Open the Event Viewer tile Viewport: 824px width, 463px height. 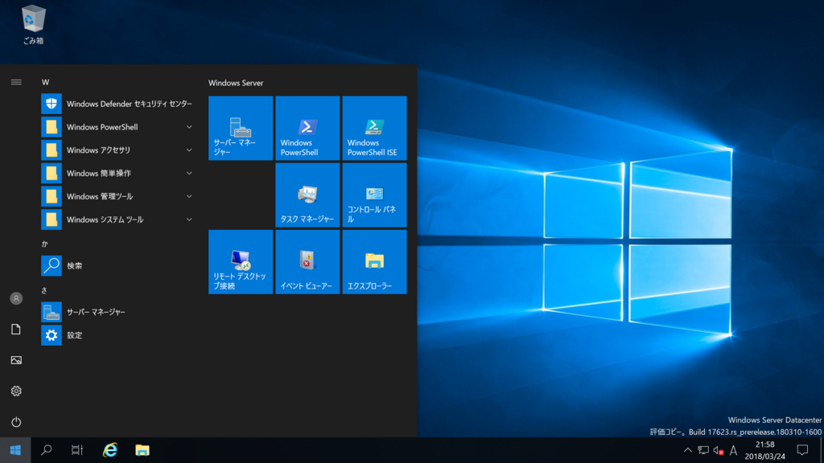(307, 261)
